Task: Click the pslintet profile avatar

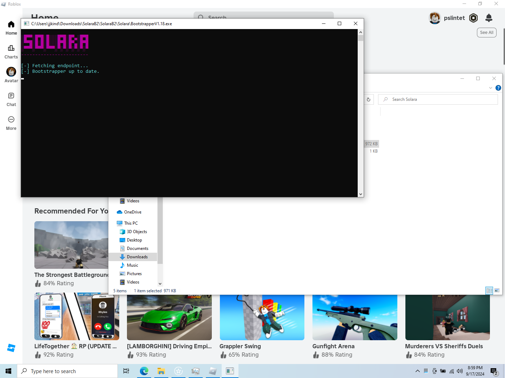Action: coord(435,18)
